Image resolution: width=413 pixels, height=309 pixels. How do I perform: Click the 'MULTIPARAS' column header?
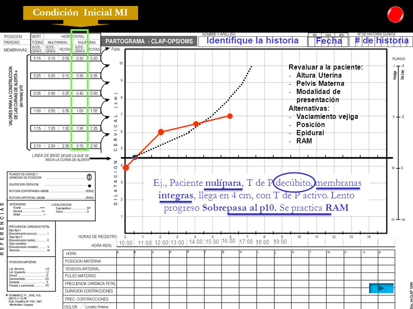pos(57,42)
